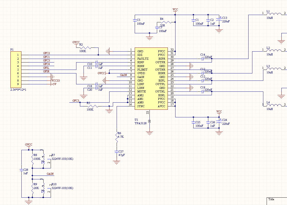Click the GFIR net label
Viewport: 287px width, 205px height.
point(46,71)
